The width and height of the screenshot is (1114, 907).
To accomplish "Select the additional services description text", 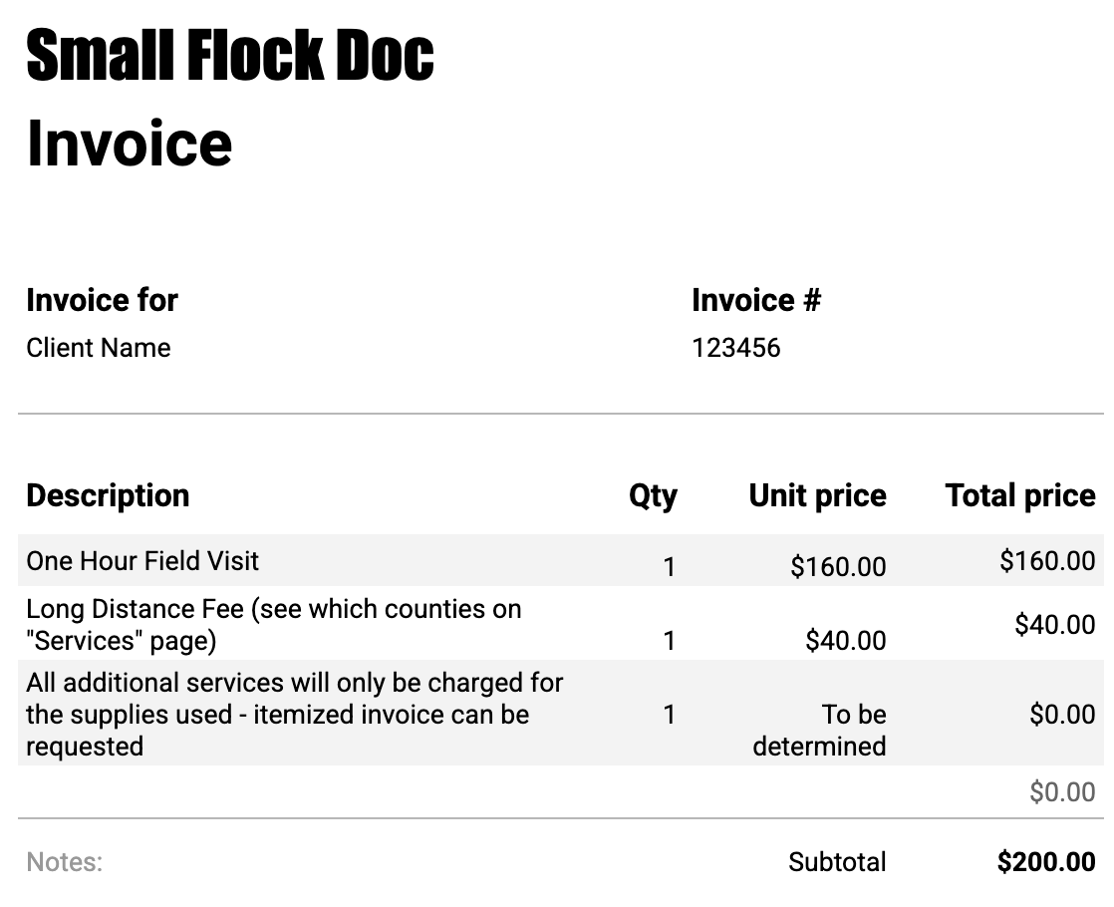I will (294, 715).
